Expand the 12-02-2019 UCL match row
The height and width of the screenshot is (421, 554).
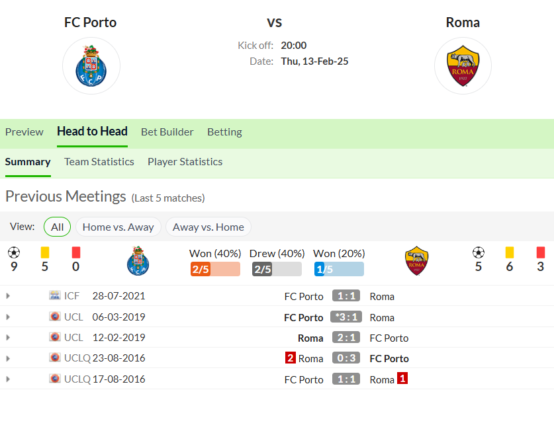click(x=8, y=338)
